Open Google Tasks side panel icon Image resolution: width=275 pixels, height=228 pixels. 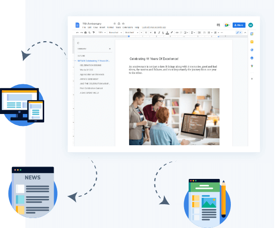(x=252, y=50)
